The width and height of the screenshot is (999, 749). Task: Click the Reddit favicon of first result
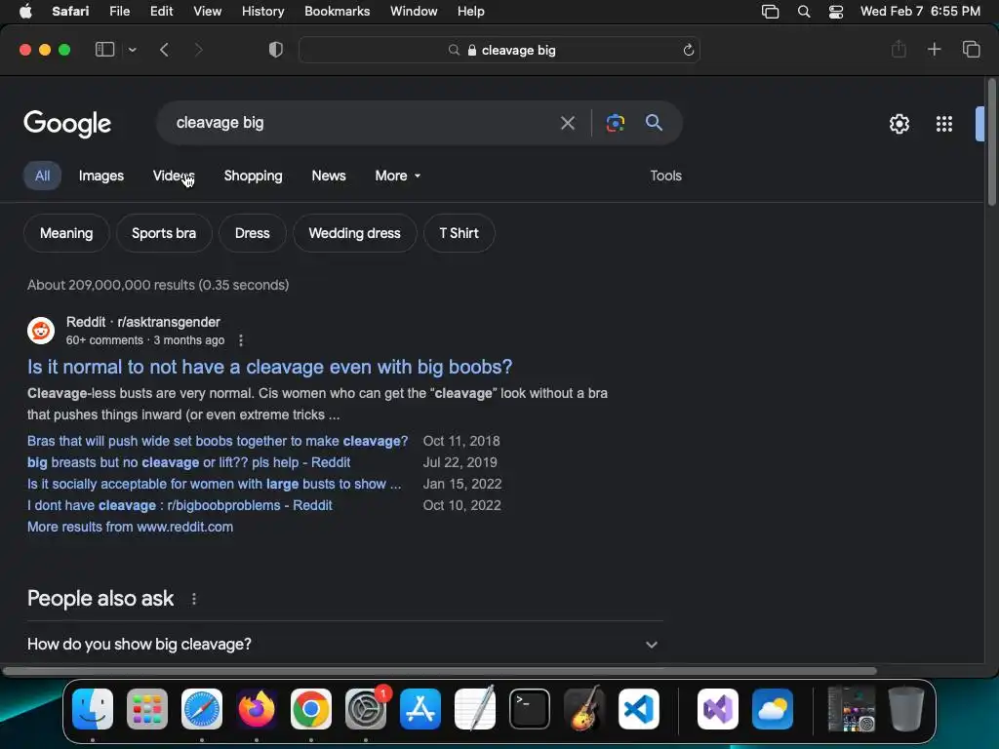(41, 331)
